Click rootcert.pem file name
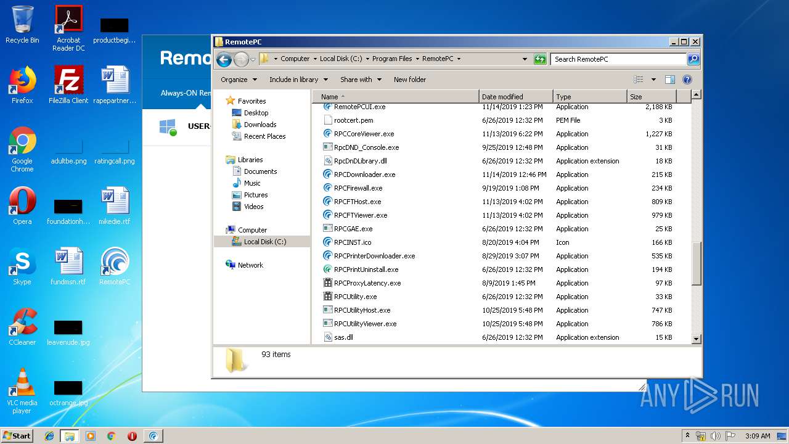Image resolution: width=789 pixels, height=444 pixels. [353, 120]
